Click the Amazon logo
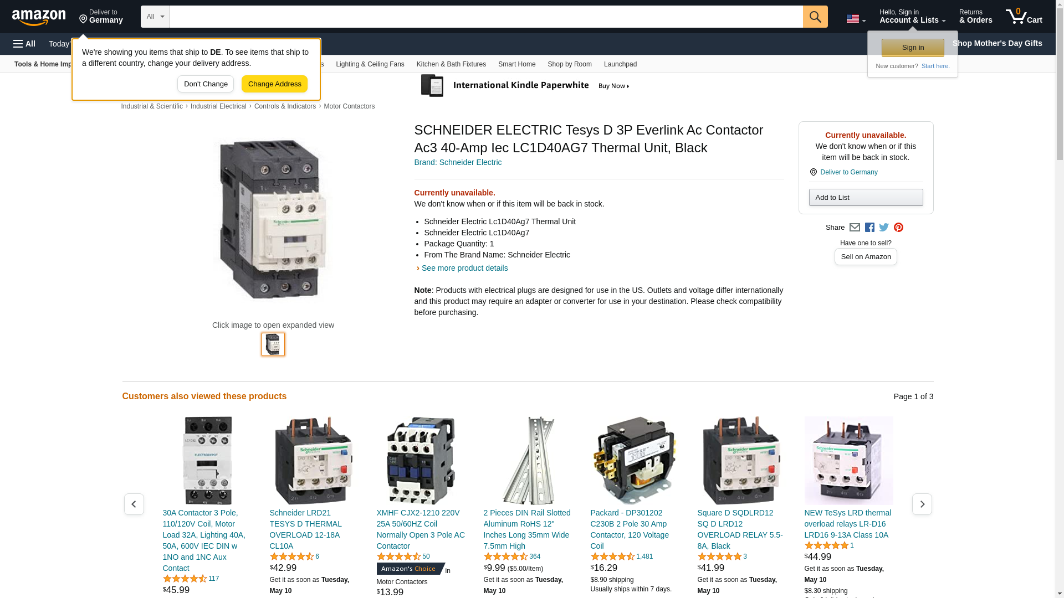This screenshot has height=598, width=1064. click(x=39, y=17)
